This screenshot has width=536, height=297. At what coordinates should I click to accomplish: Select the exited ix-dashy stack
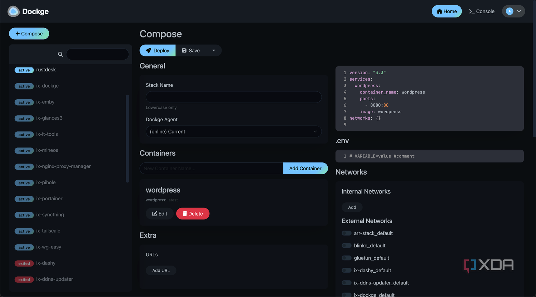click(68, 263)
